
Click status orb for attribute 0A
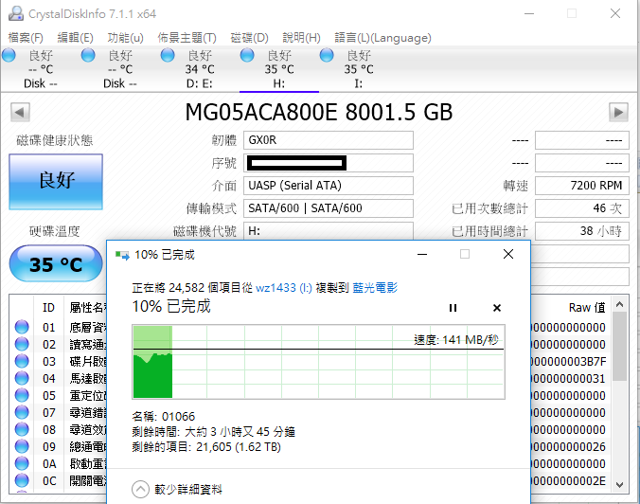click(22, 463)
